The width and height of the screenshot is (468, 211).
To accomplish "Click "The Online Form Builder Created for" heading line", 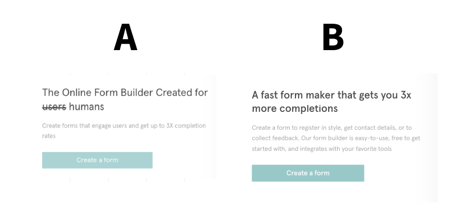I will coord(125,93).
